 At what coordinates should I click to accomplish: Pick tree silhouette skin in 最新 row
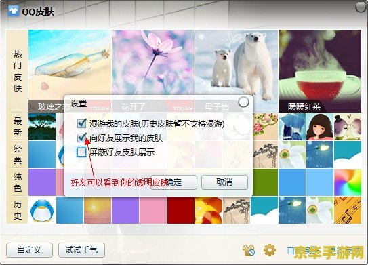tap(42, 127)
